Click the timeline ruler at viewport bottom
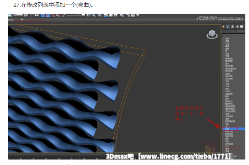Viewport: 249px width, 165px height. (57, 157)
